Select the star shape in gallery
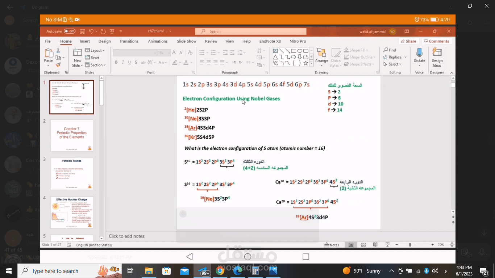 (x=306, y=63)
